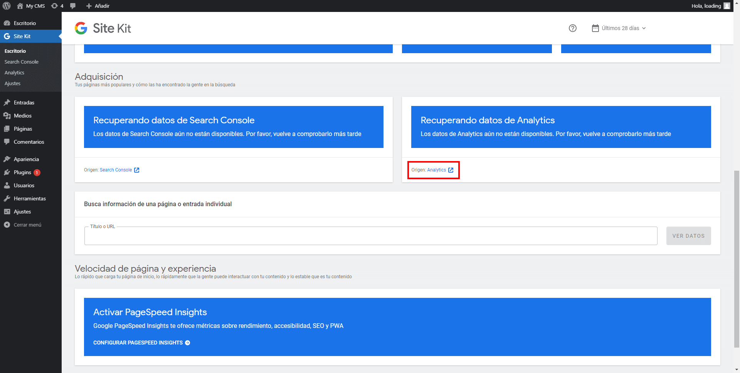Viewport: 740px width, 373px height.
Task: Open Entradas from the sidebar
Action: pos(31,102)
